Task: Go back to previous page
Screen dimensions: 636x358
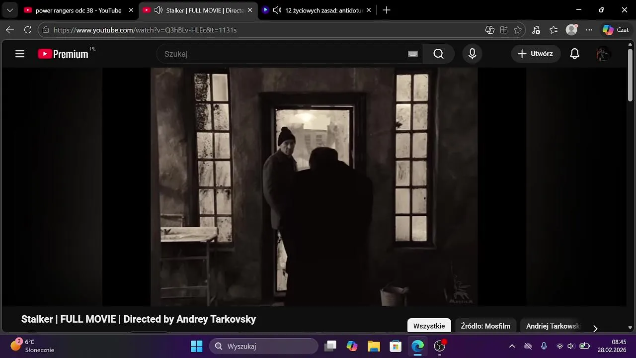Action: point(10,30)
